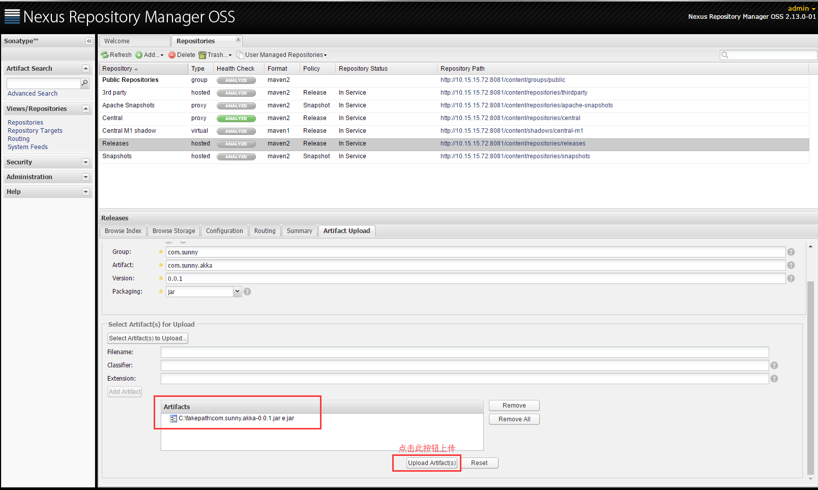Image resolution: width=818 pixels, height=490 pixels.
Task: Click ANALYZE badge for Releases row
Action: pyautogui.click(x=236, y=144)
